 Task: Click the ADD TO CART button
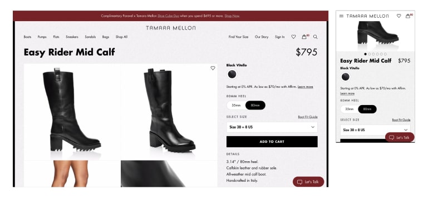[x=272, y=142]
